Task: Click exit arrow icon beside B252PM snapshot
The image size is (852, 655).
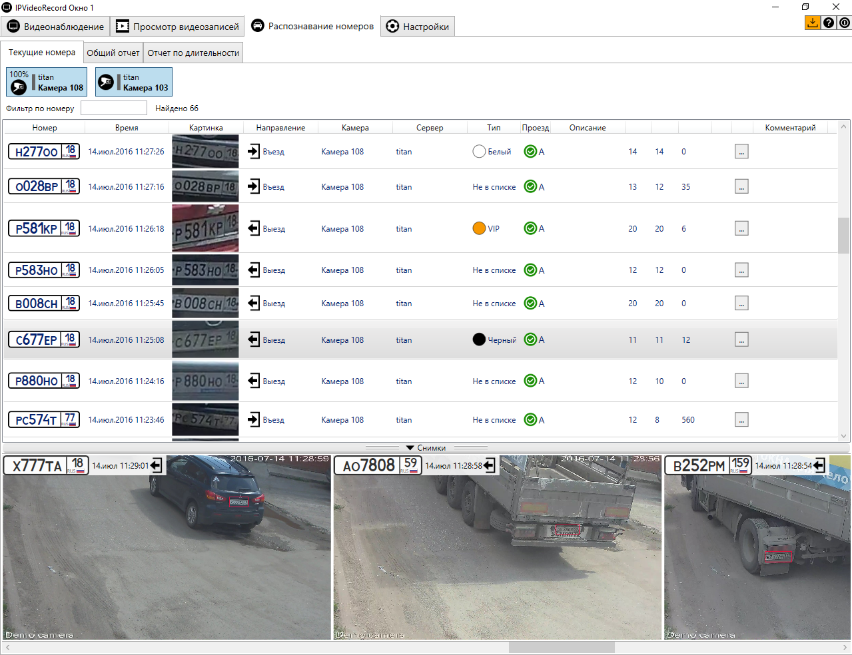Action: click(819, 465)
